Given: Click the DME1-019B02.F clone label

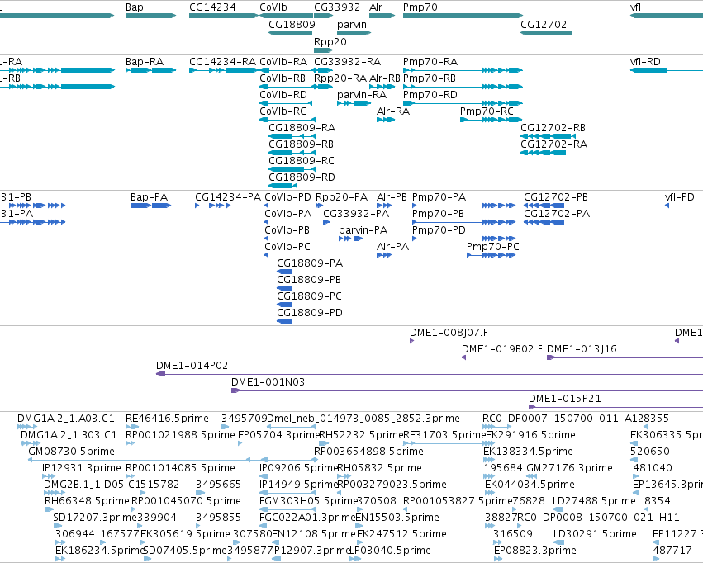Looking at the screenshot, I should pyautogui.click(x=502, y=349).
